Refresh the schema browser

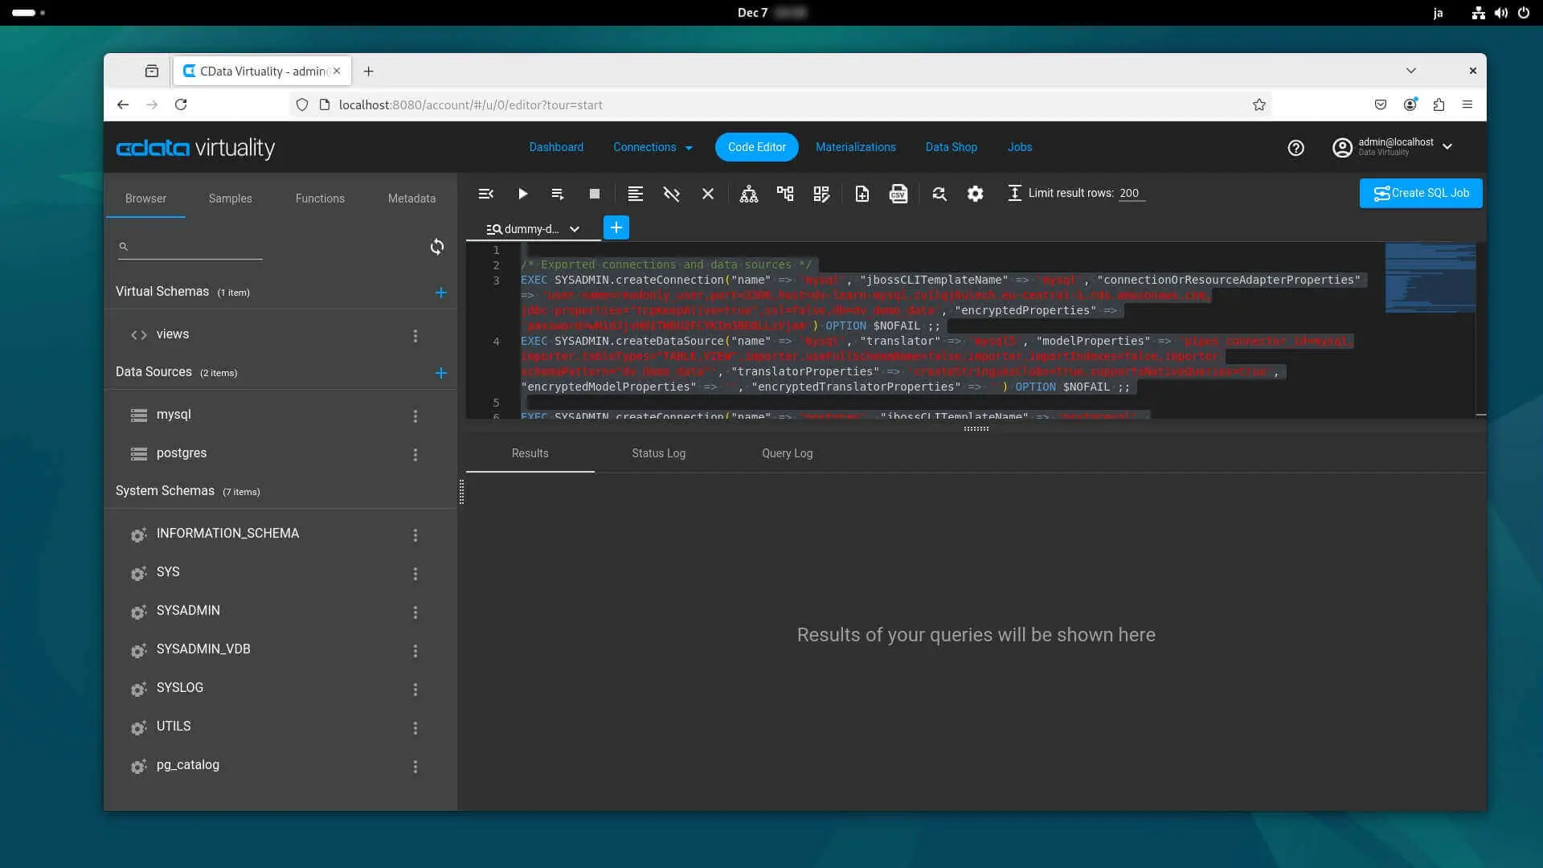coord(436,247)
